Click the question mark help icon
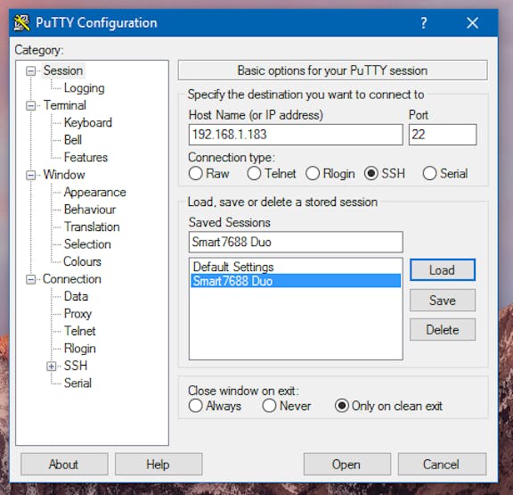Image resolution: width=513 pixels, height=495 pixels. point(424,23)
